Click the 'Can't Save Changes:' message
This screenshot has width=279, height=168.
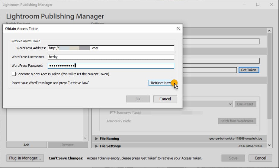(66, 158)
